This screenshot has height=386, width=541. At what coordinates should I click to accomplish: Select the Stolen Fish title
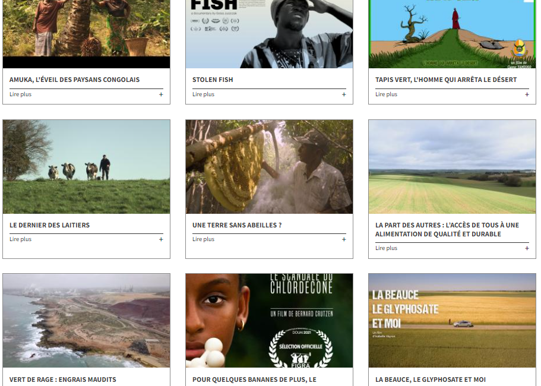[213, 80]
